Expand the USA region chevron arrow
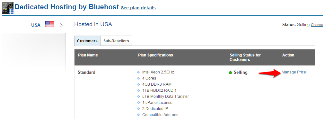 click(61, 25)
